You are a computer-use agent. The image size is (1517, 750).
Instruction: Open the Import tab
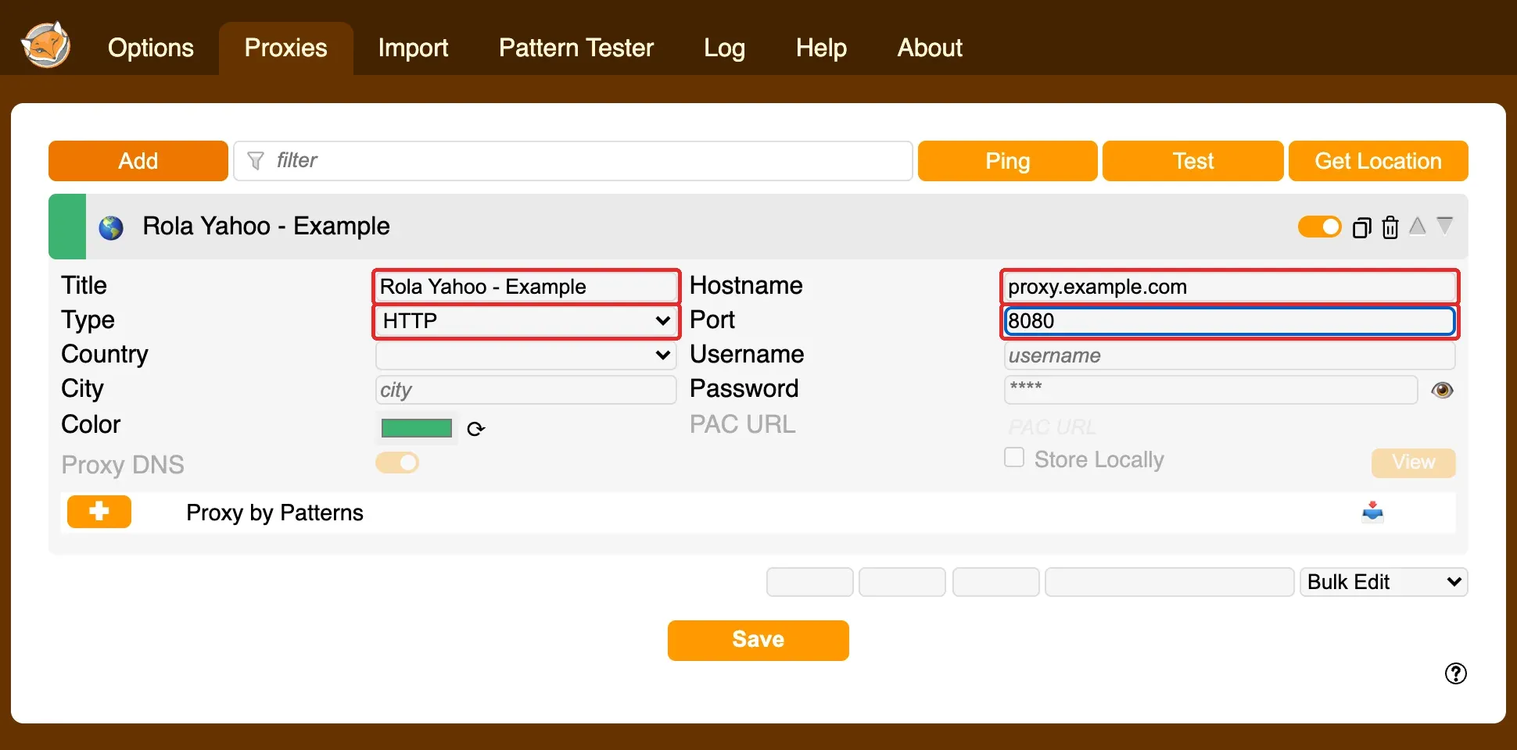[413, 48]
